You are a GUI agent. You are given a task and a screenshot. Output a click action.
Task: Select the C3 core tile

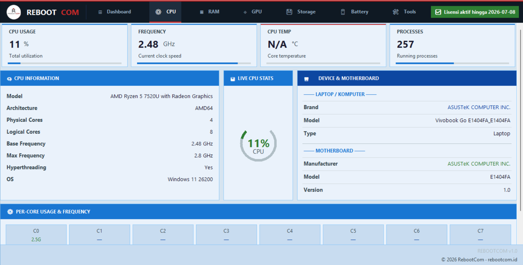point(226,234)
